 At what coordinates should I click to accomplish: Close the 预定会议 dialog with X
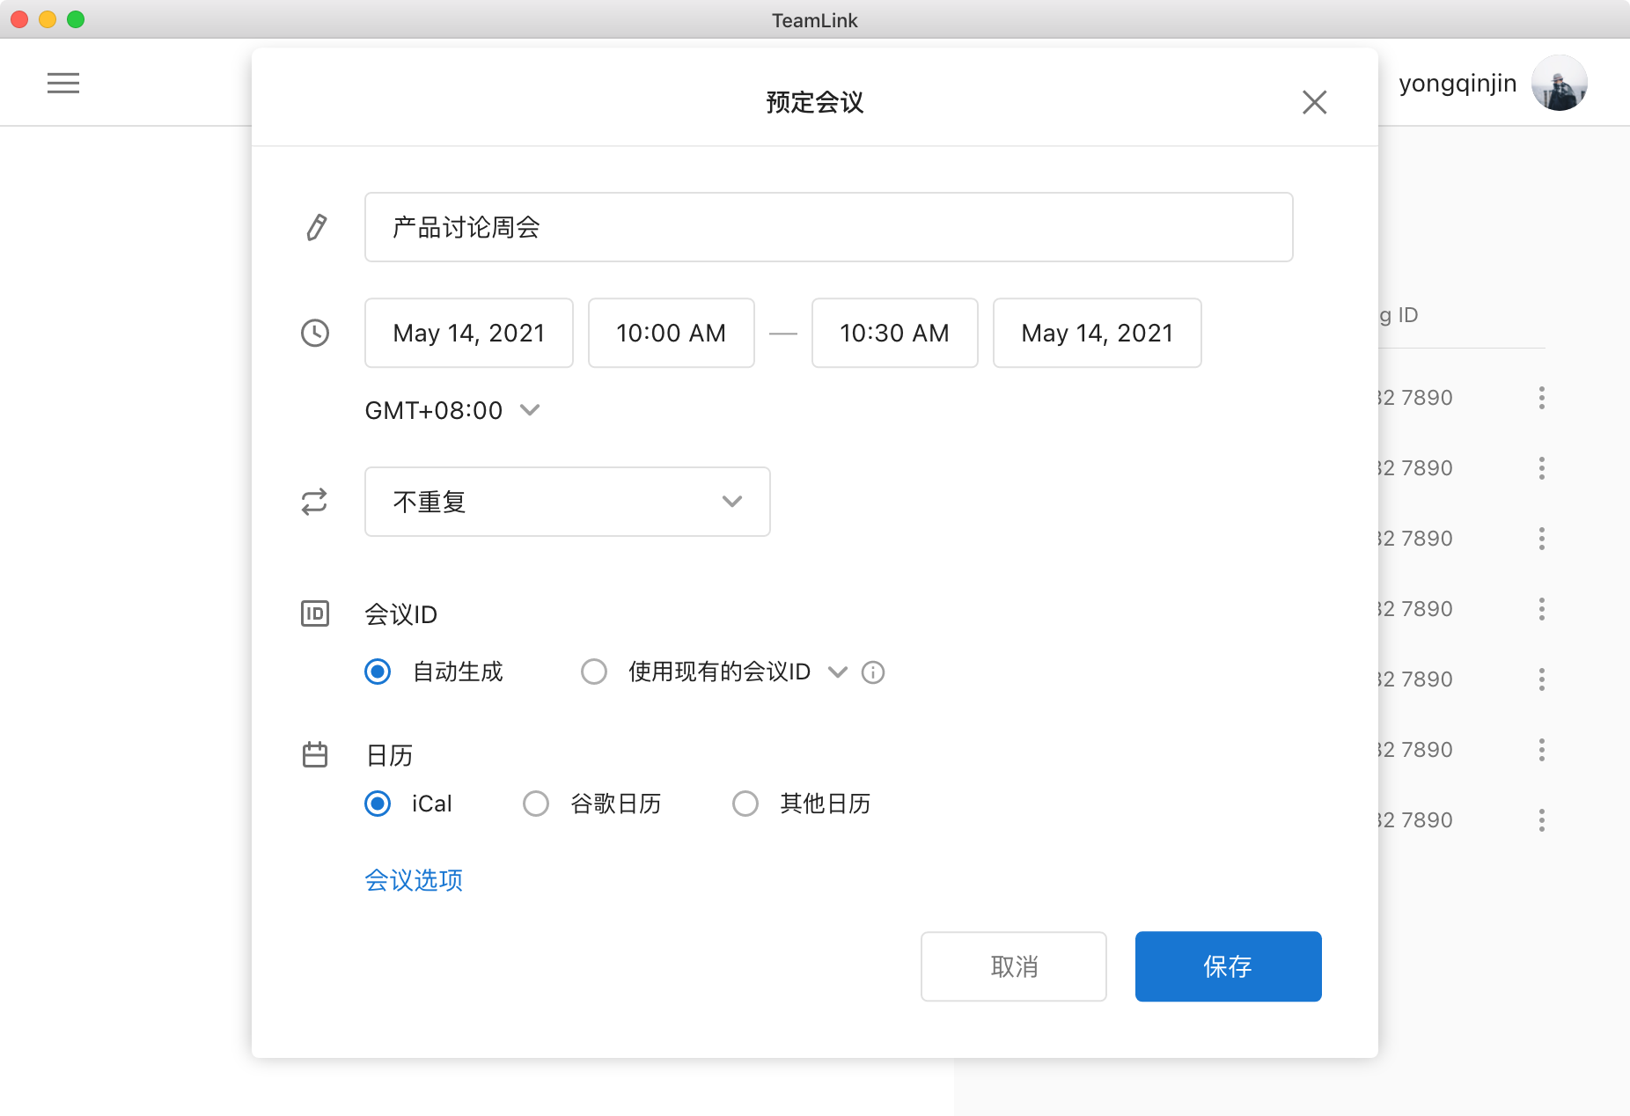(x=1314, y=102)
